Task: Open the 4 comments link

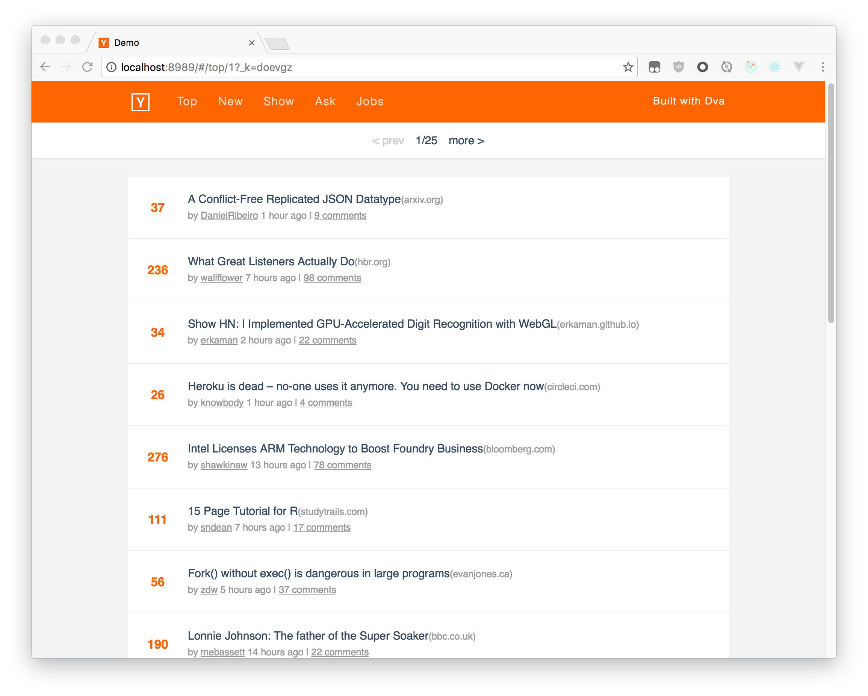Action: pyautogui.click(x=326, y=403)
